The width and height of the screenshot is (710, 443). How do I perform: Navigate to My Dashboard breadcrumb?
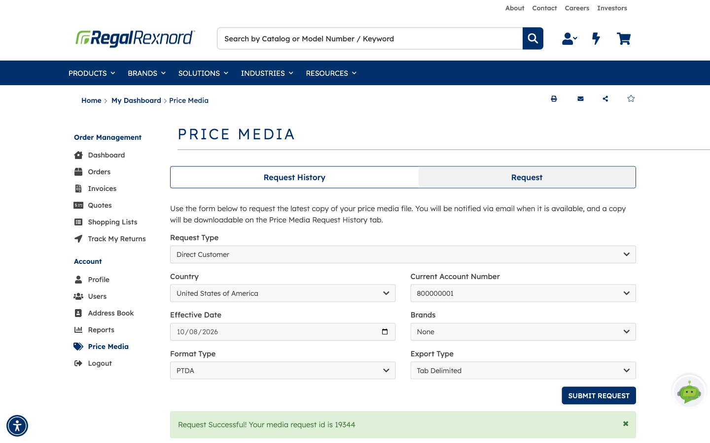(136, 100)
